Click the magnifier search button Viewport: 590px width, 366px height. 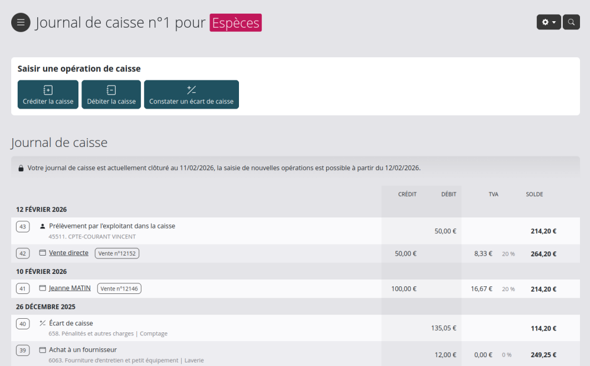tap(571, 22)
